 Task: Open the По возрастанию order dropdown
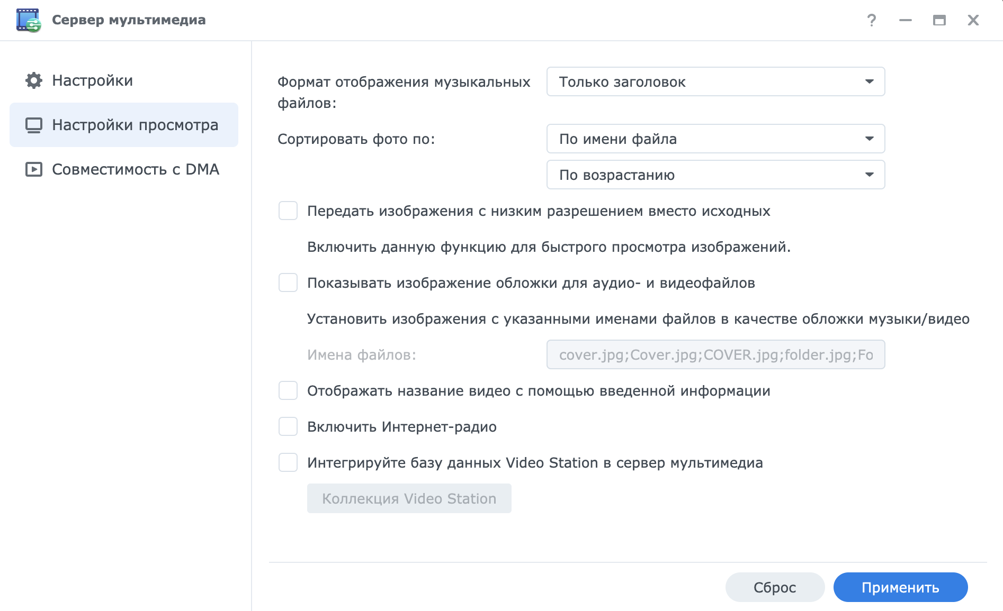[715, 175]
